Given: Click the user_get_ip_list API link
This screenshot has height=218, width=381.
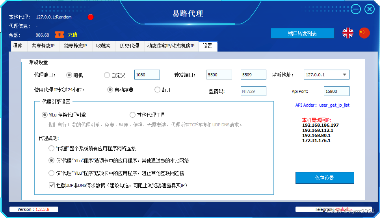Looking at the screenshot, I should point(334,105).
